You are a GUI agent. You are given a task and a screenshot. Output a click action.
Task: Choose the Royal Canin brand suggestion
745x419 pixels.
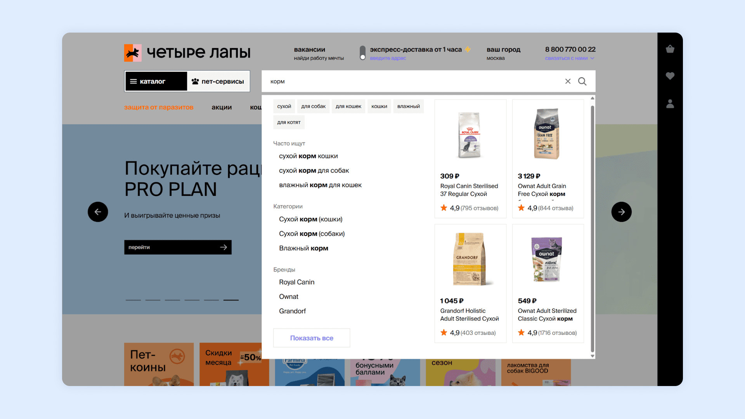click(296, 282)
